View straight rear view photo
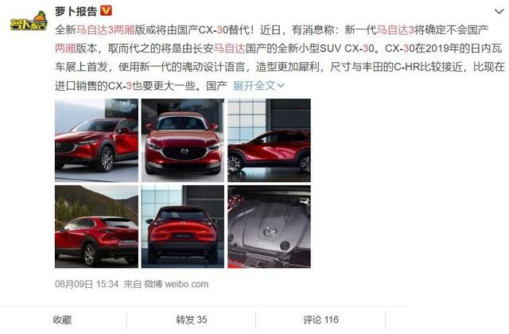 click(x=183, y=227)
